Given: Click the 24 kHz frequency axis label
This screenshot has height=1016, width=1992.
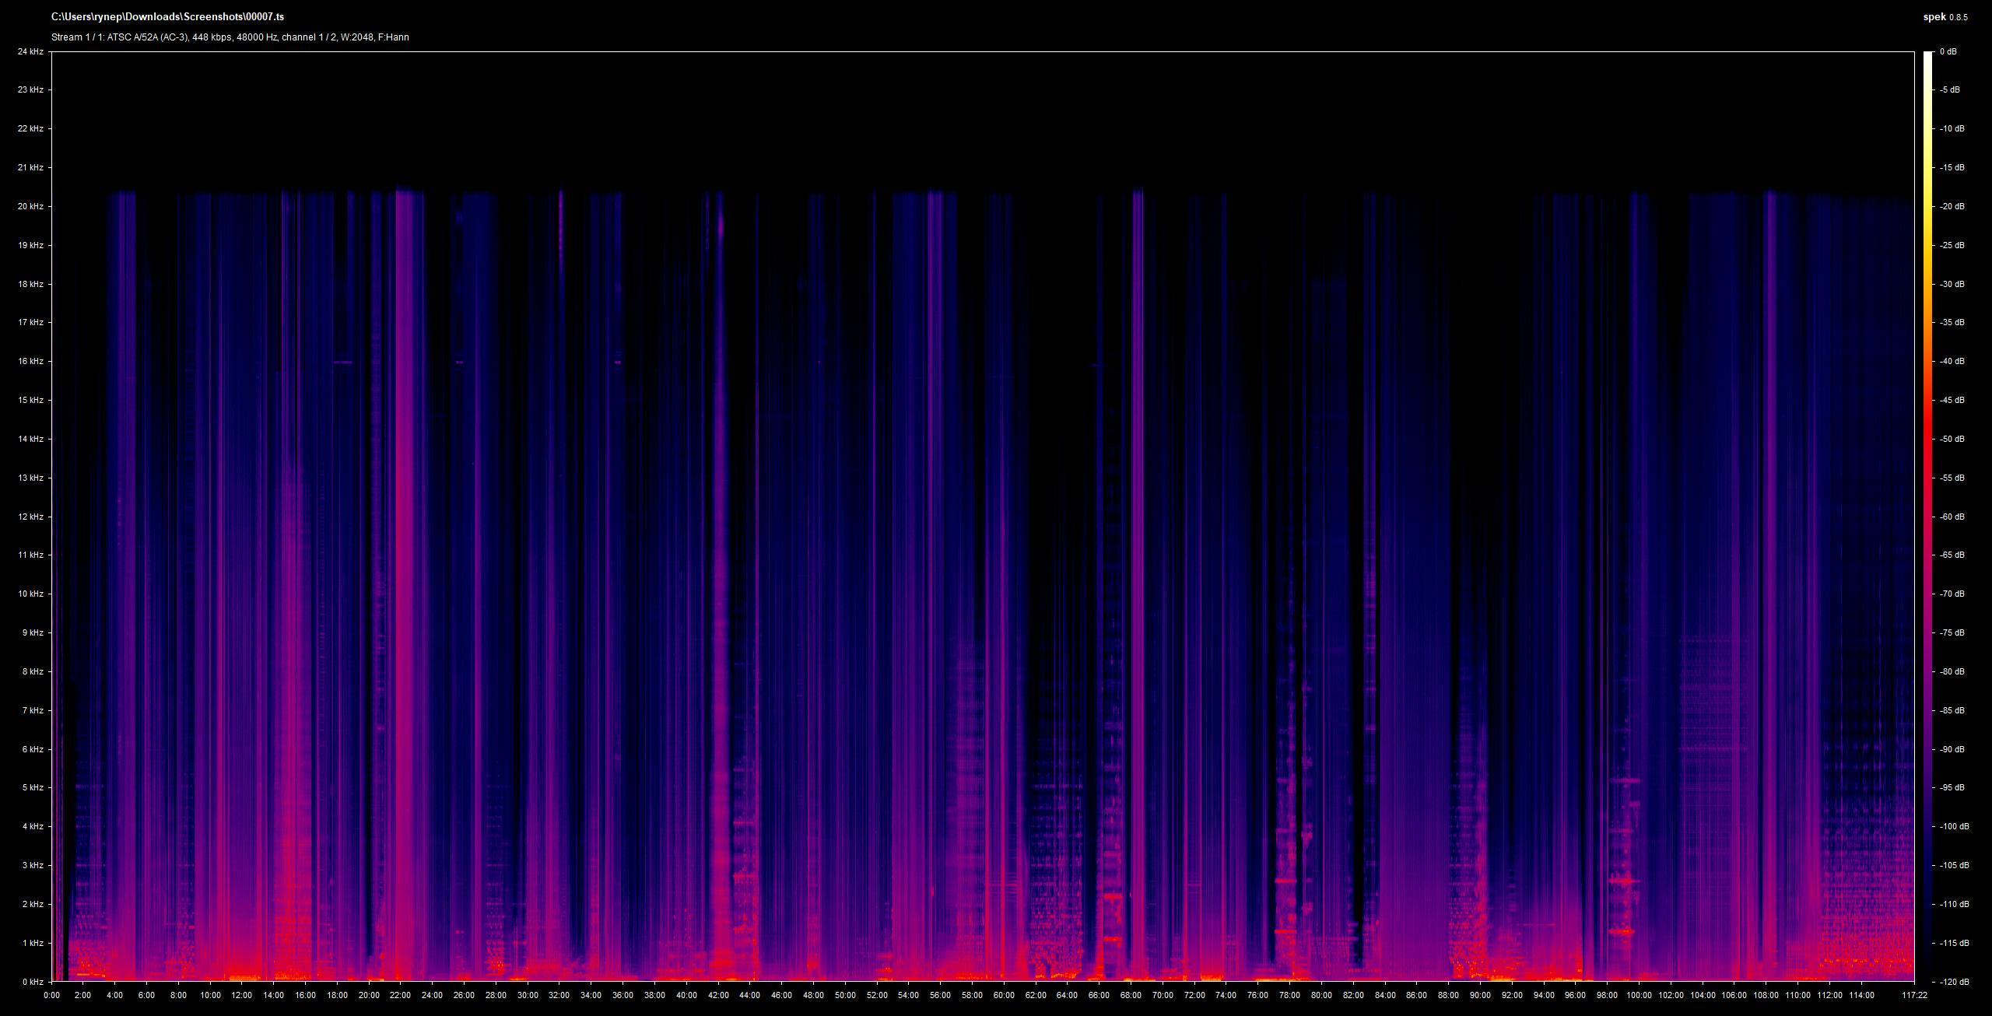Looking at the screenshot, I should click(x=30, y=51).
